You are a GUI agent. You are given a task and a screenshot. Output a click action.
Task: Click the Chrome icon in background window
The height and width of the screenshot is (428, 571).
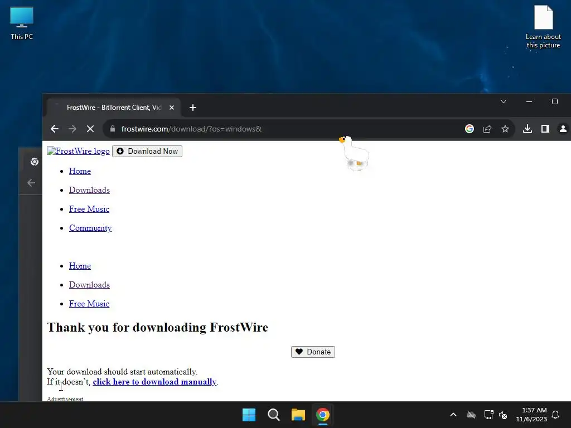[35, 162]
